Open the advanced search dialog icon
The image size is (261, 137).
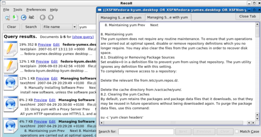click(x=7, y=17)
